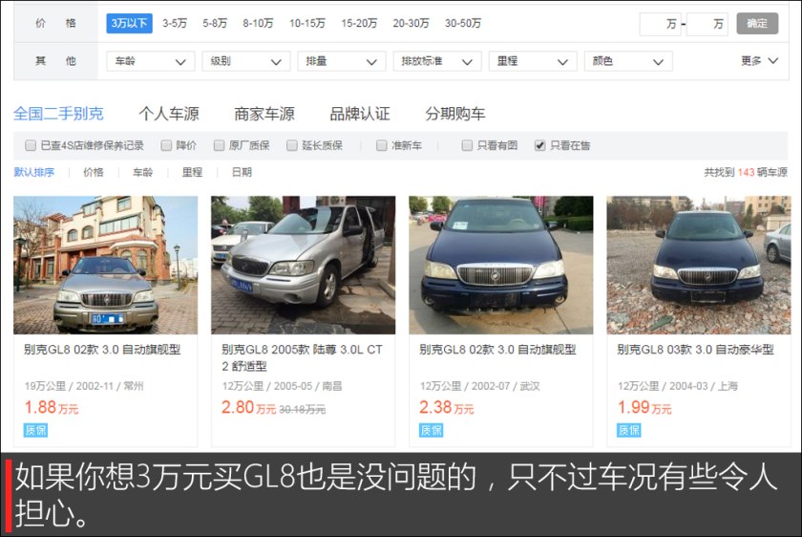Tick the 降价 checkbox

click(x=166, y=146)
